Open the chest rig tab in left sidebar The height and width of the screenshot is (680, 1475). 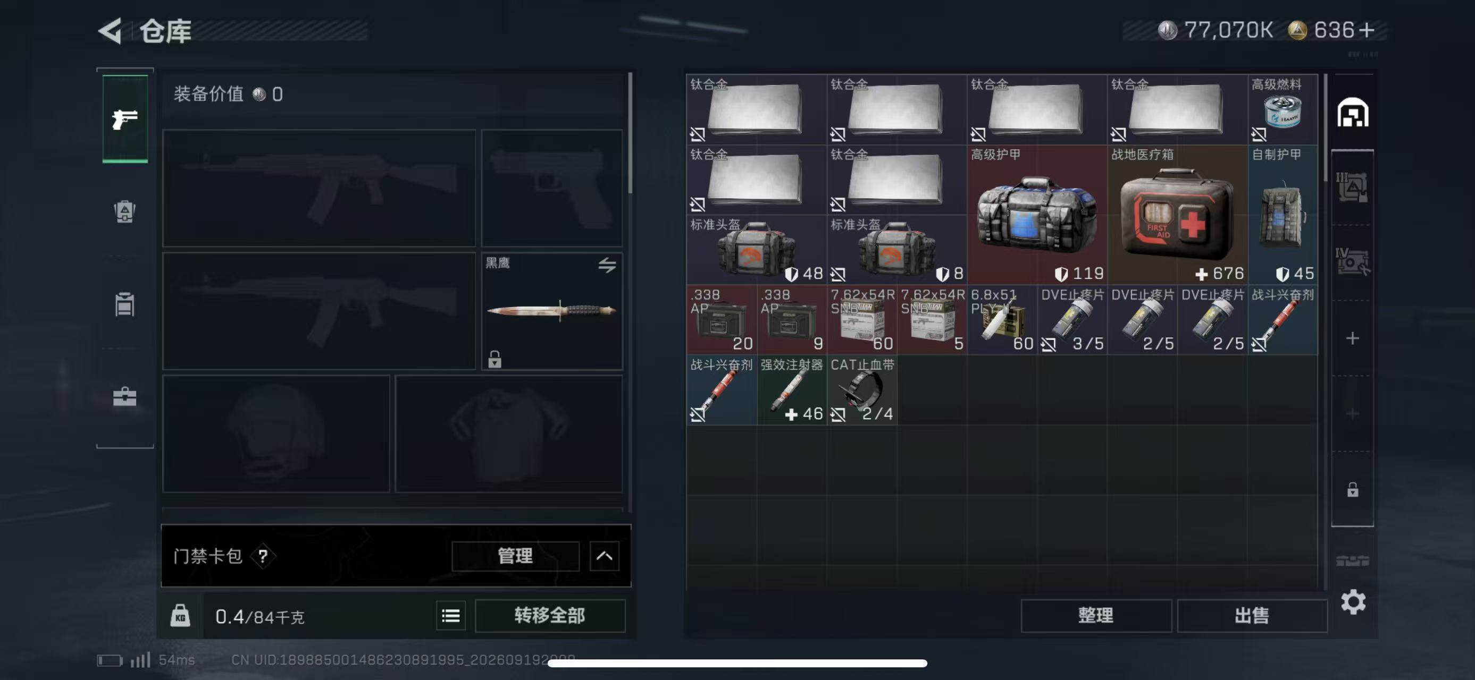(124, 304)
